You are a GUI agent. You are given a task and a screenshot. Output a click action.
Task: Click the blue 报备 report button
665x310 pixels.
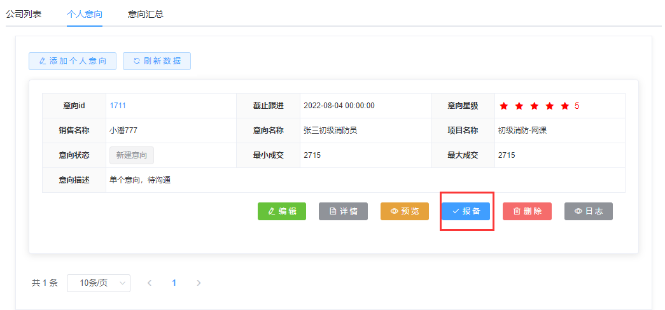[x=466, y=211]
